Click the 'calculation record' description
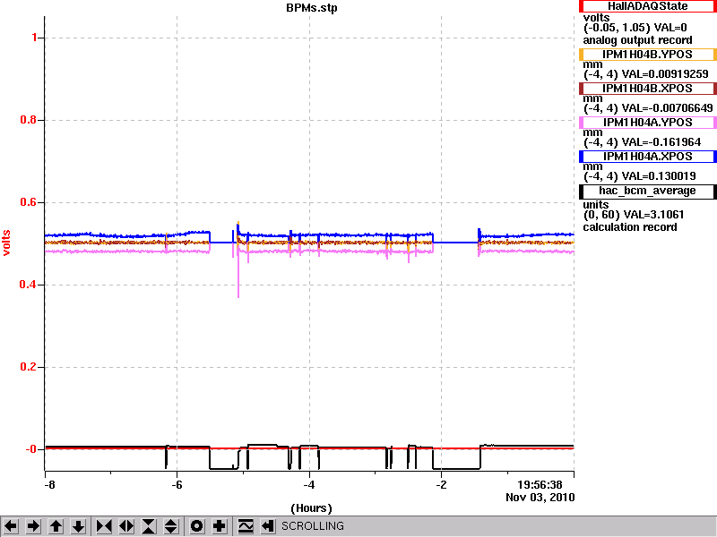Image resolution: width=717 pixels, height=537 pixels. click(x=630, y=227)
